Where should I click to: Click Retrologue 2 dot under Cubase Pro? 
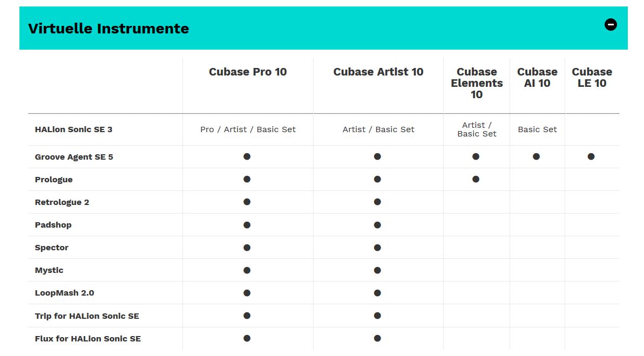[x=247, y=202]
